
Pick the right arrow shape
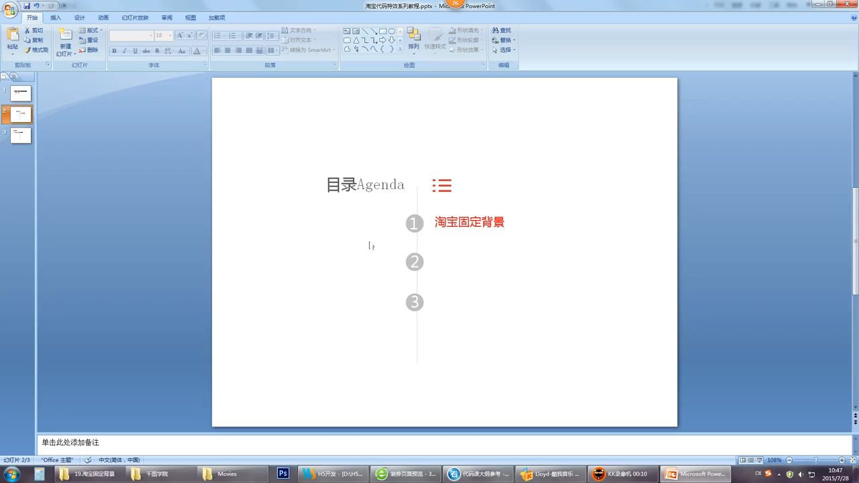coord(383,40)
